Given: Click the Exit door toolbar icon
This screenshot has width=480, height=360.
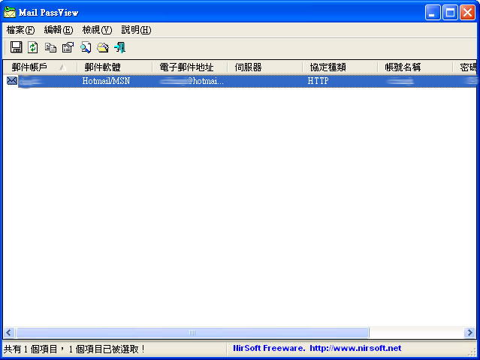Looking at the screenshot, I should 119,48.
